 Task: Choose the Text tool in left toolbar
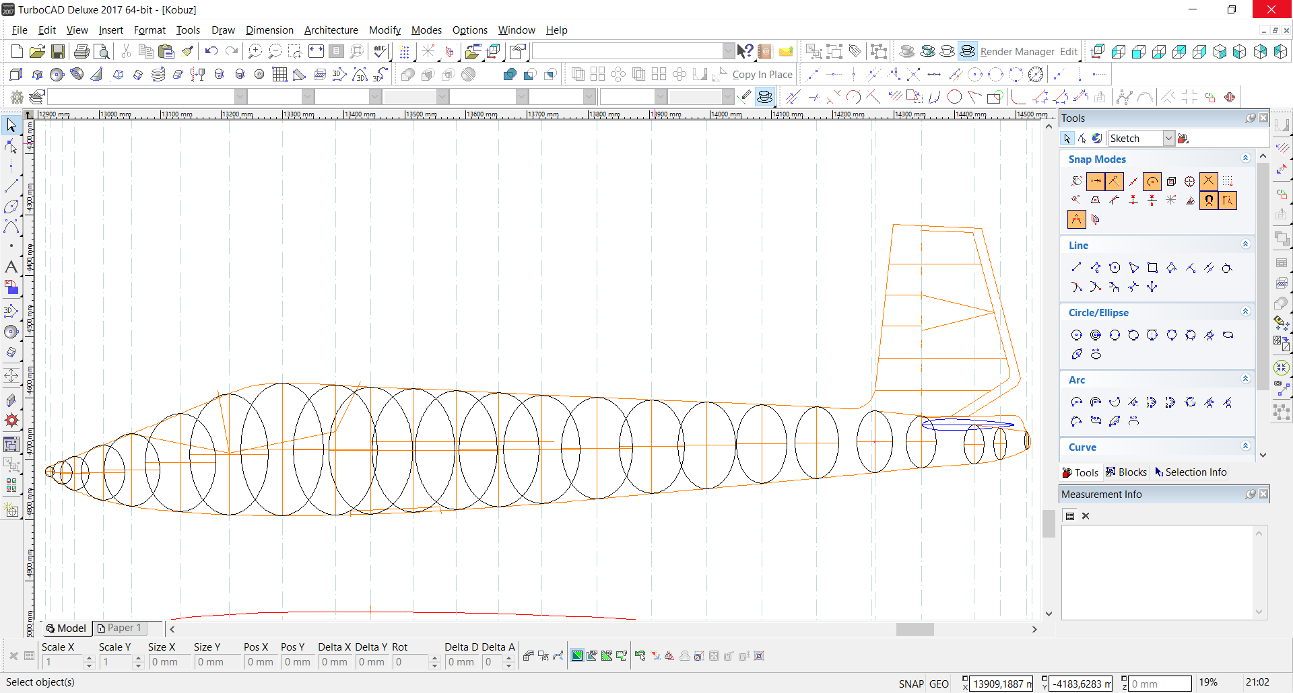tap(11, 267)
